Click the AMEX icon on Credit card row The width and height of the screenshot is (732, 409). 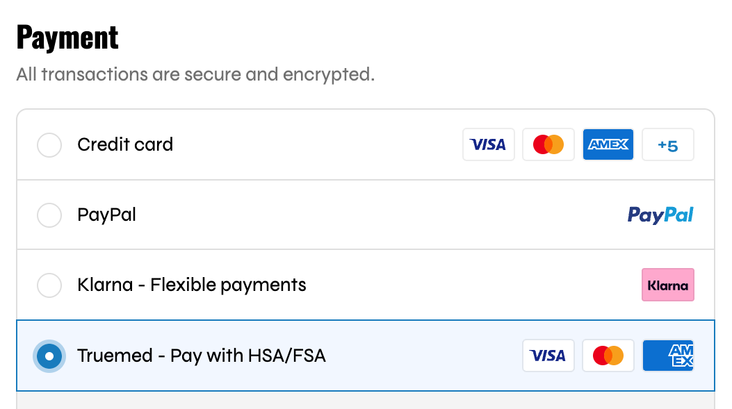[608, 144]
